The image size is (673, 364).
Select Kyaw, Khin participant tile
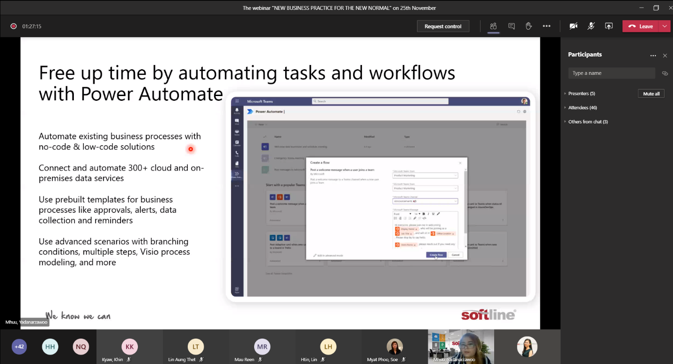pos(129,347)
